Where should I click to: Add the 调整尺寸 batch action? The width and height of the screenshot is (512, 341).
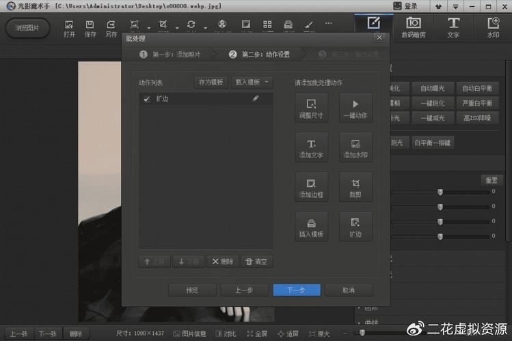[311, 108]
